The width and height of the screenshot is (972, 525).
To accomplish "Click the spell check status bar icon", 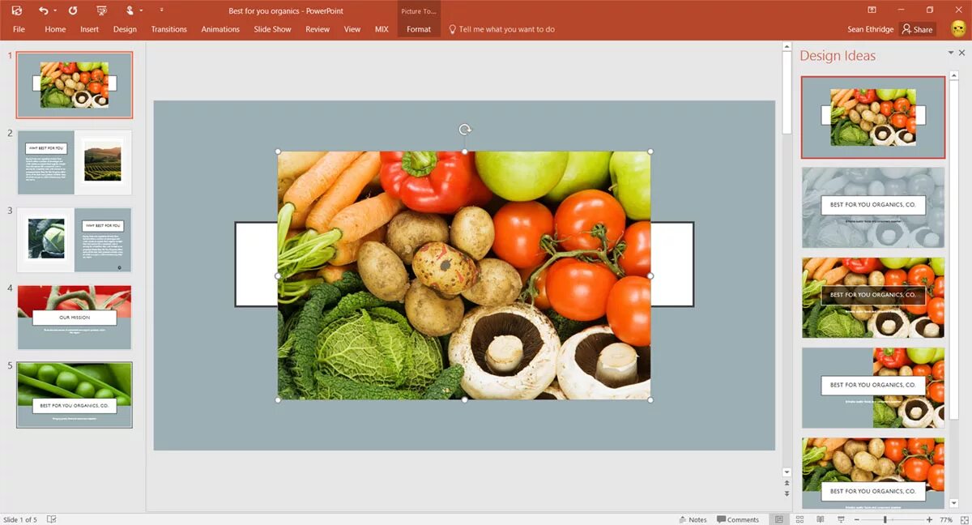I will (52, 519).
